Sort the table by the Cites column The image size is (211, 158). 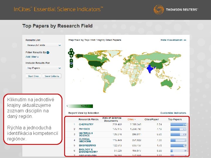click(131, 119)
